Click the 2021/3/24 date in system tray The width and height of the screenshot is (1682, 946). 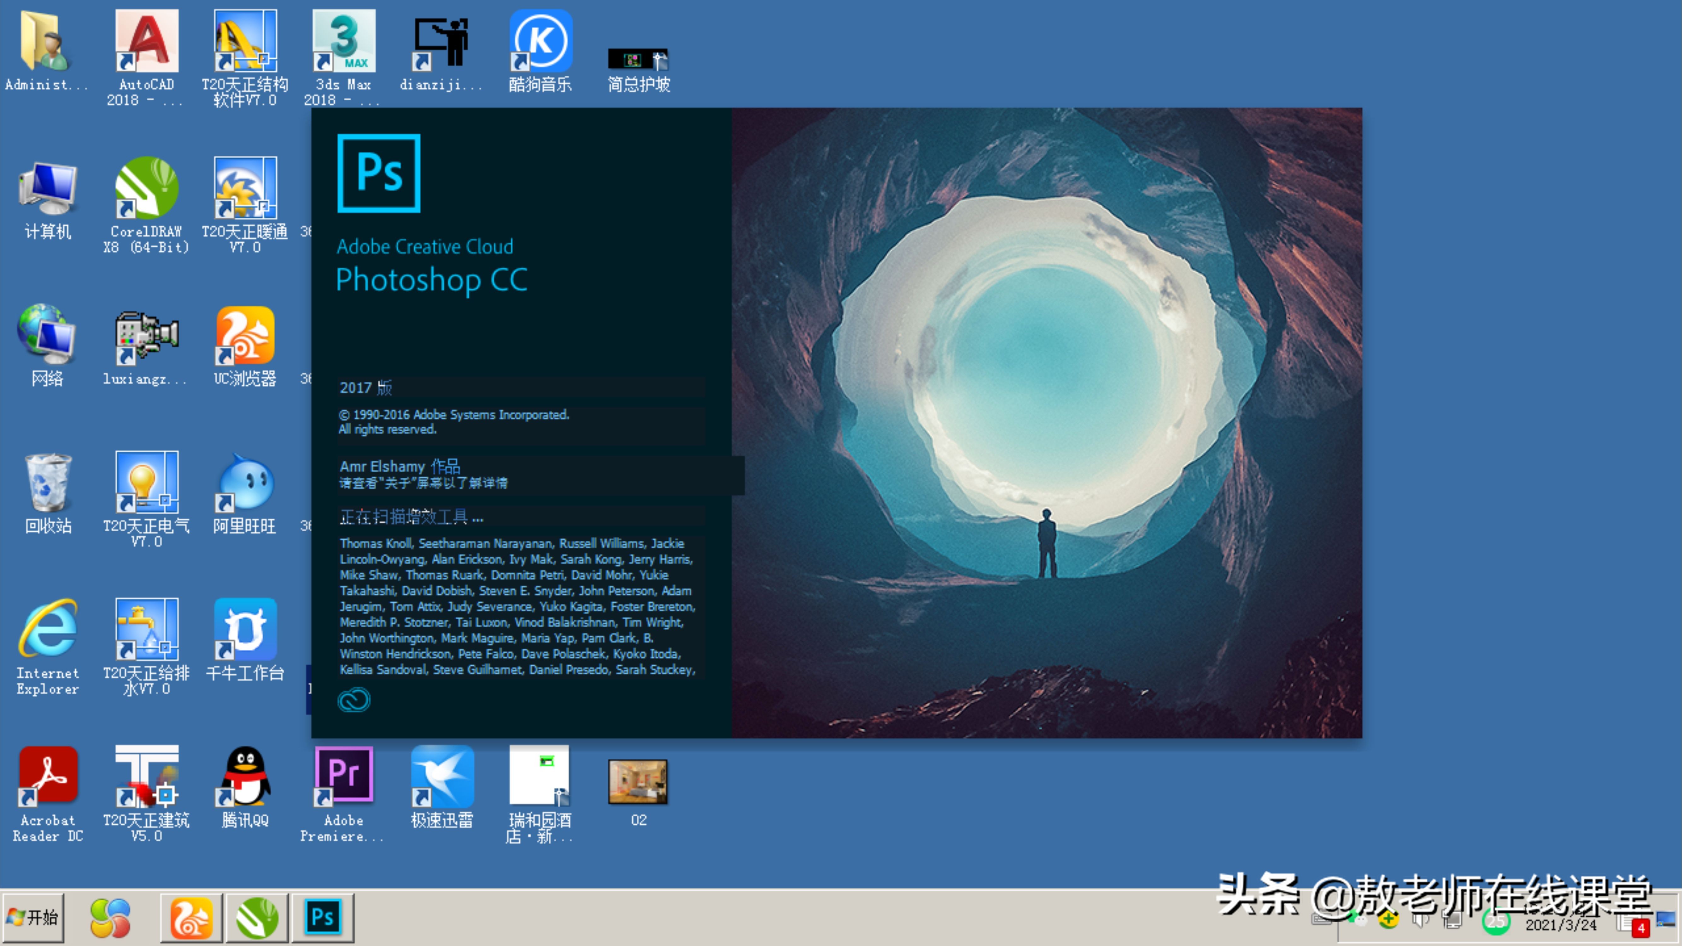[1561, 925]
